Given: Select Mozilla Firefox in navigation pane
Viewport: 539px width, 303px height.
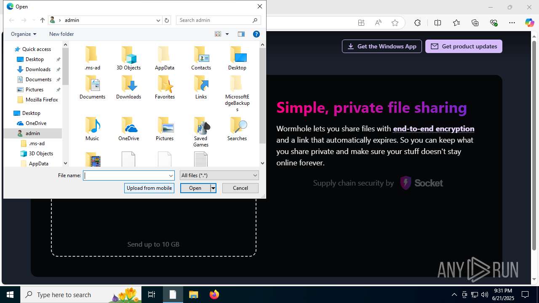Looking at the screenshot, I should coord(42,100).
